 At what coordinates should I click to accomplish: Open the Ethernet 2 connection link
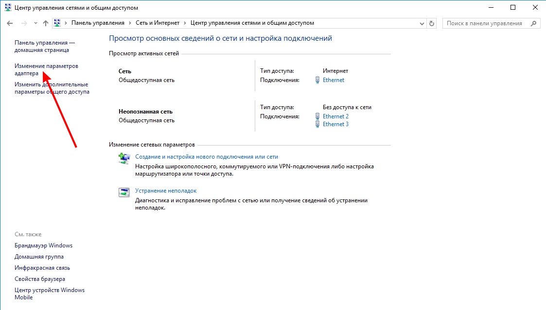(335, 116)
